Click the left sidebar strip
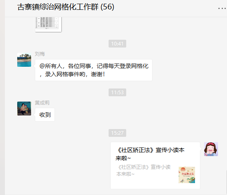The width and height of the screenshot is (227, 195). (x=2, y=97)
